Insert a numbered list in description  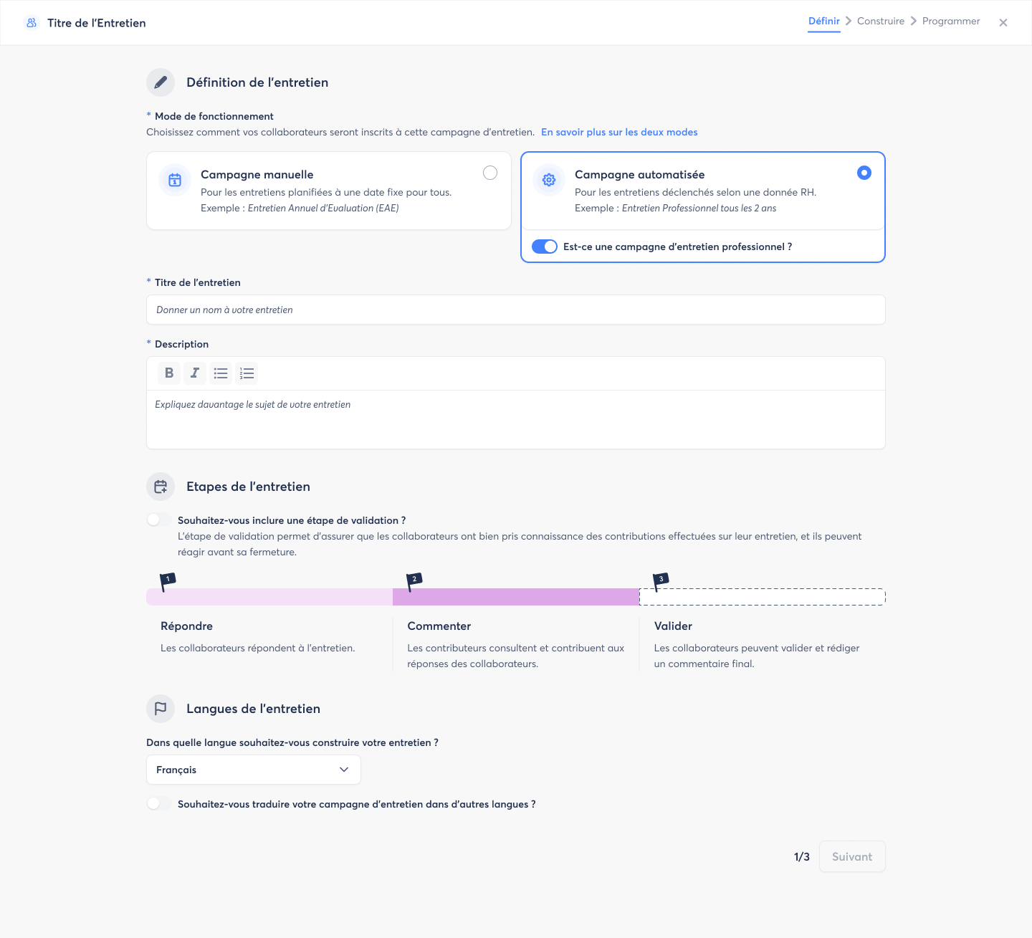click(x=247, y=373)
